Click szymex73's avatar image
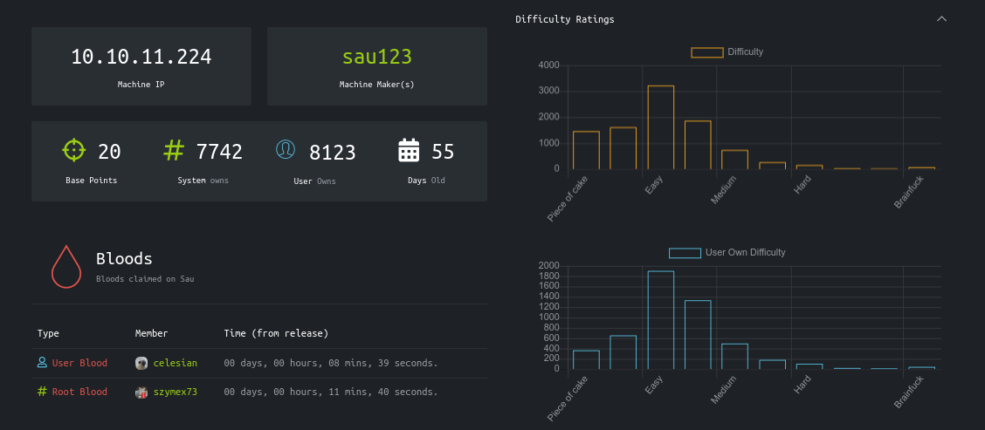Image resolution: width=985 pixels, height=430 pixels. [x=141, y=392]
